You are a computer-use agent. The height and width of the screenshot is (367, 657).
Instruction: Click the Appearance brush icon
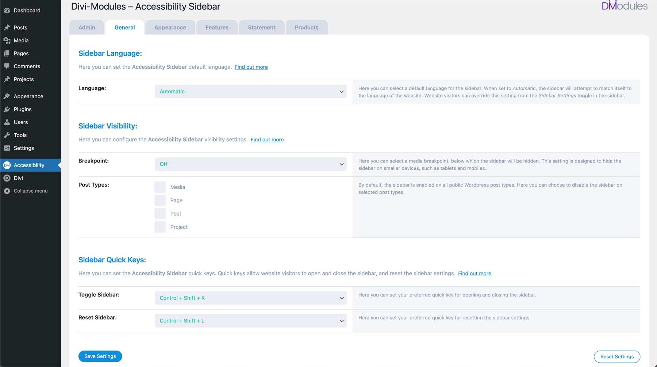coord(7,96)
